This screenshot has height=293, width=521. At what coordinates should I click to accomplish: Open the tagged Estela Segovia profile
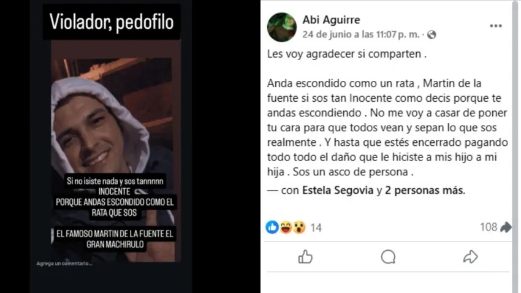338,191
